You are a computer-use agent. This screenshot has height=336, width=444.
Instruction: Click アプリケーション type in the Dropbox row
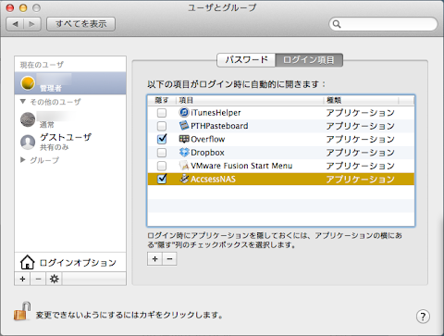pos(360,153)
